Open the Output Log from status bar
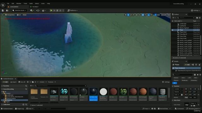 tap(20, 109)
